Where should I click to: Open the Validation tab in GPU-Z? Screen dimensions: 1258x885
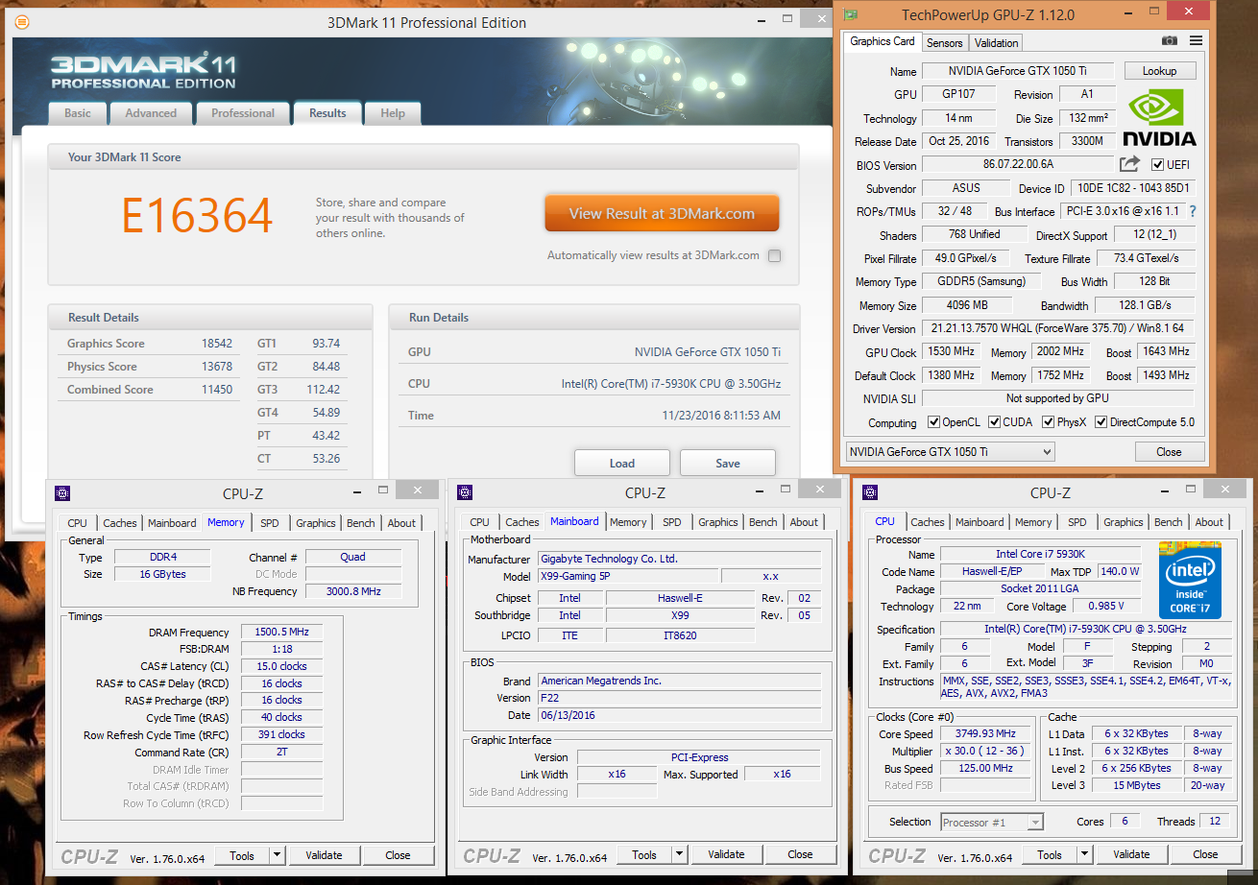(996, 43)
